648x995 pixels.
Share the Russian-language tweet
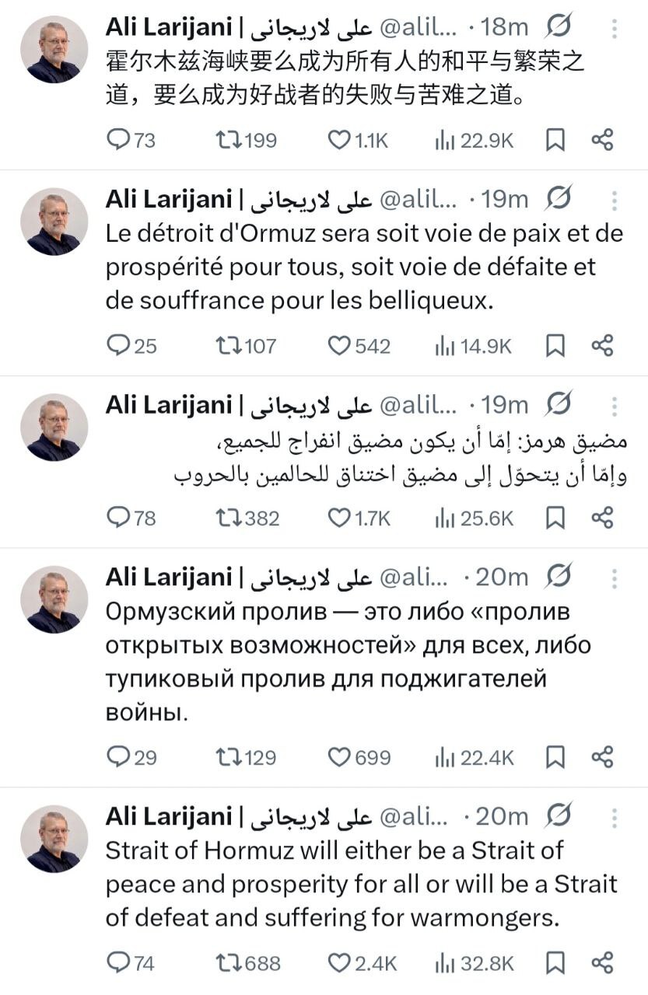pos(602,756)
